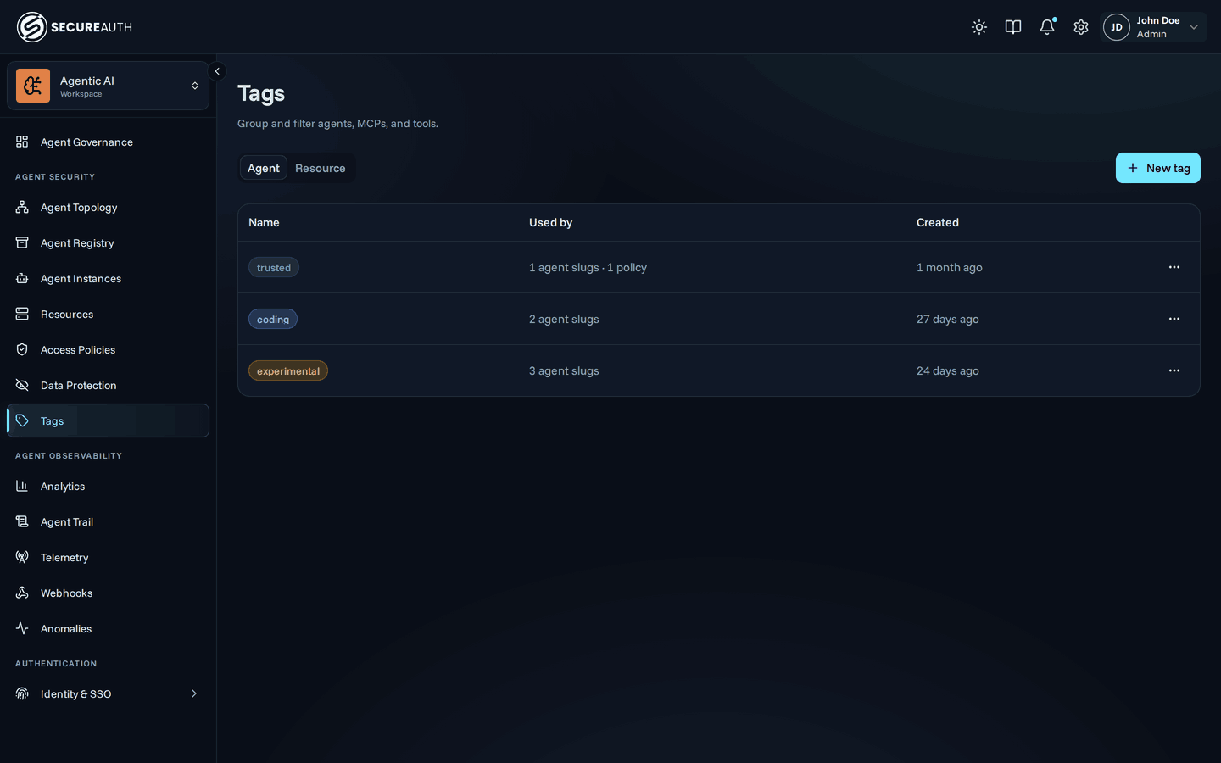The image size is (1221, 763).
Task: Expand the Identity & SSO chevron
Action: click(194, 693)
